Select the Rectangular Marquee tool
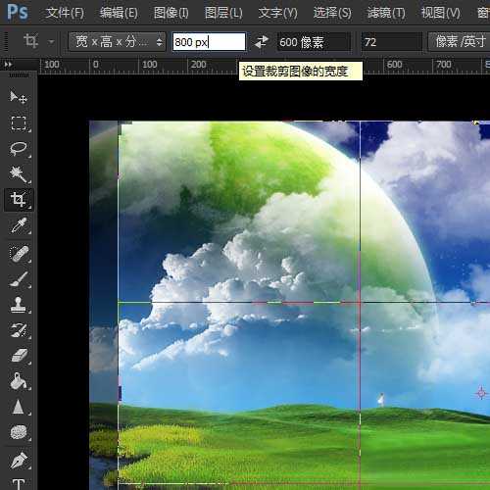Viewport: 490px width, 490px height. (19, 123)
